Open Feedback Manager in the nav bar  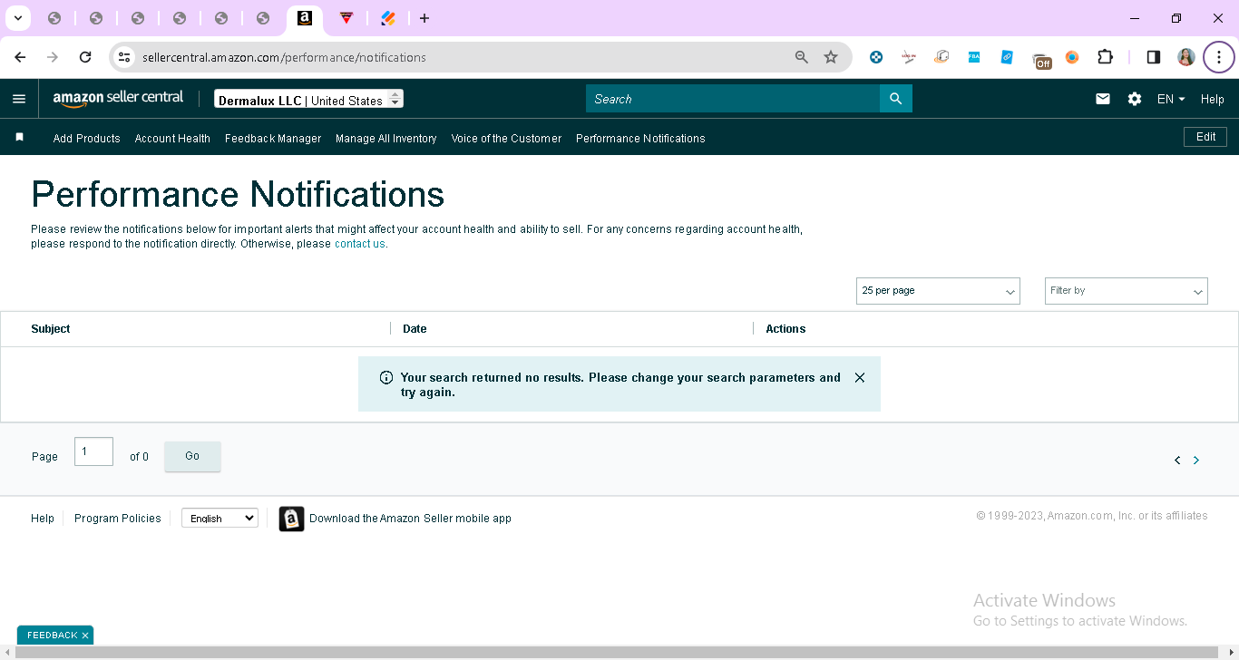pos(273,139)
